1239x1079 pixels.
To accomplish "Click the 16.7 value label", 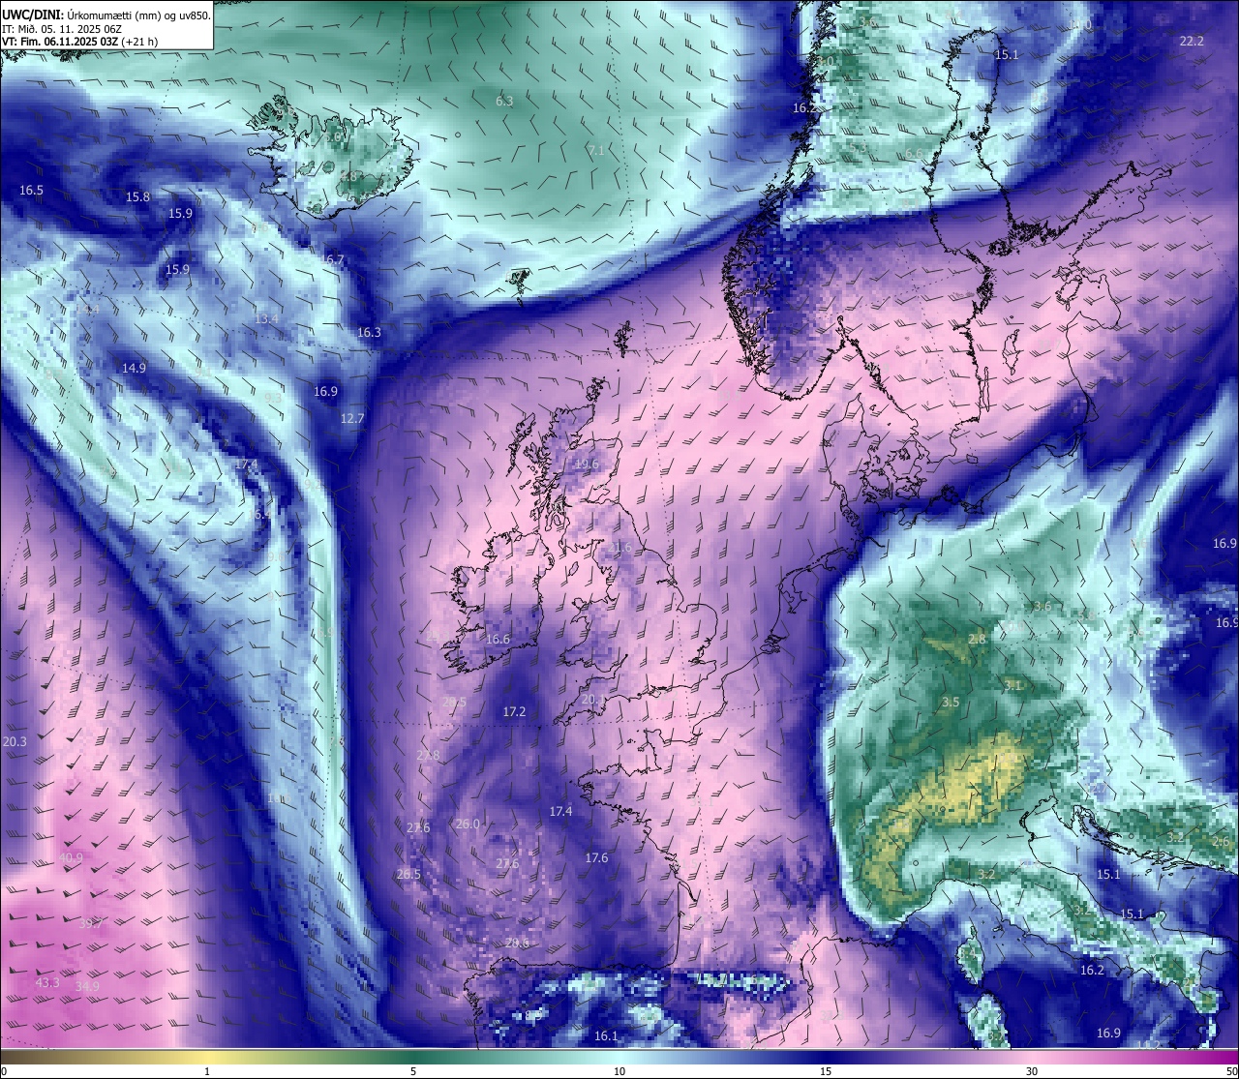I will 331,259.
